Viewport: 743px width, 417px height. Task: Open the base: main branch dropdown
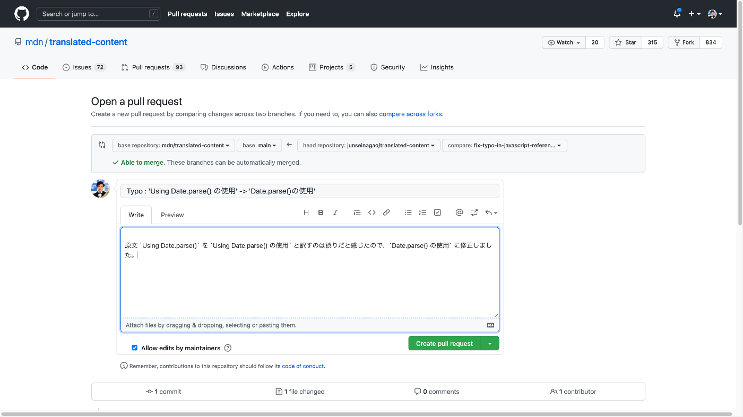[260, 145]
